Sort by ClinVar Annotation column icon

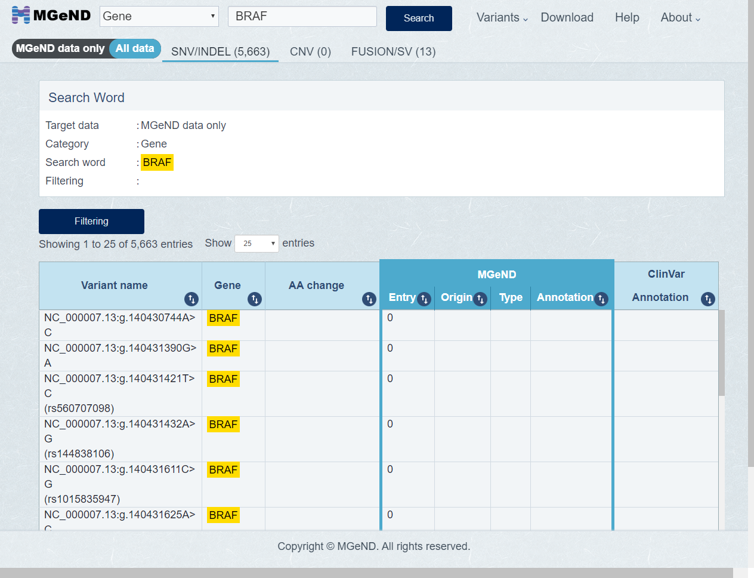pos(708,299)
